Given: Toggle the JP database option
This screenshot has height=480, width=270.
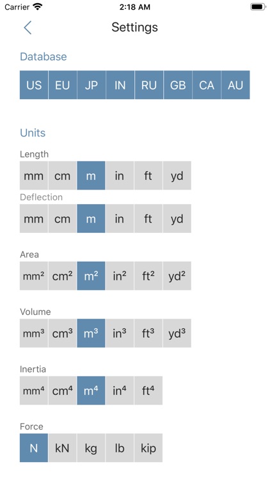Looking at the screenshot, I should [x=91, y=84].
